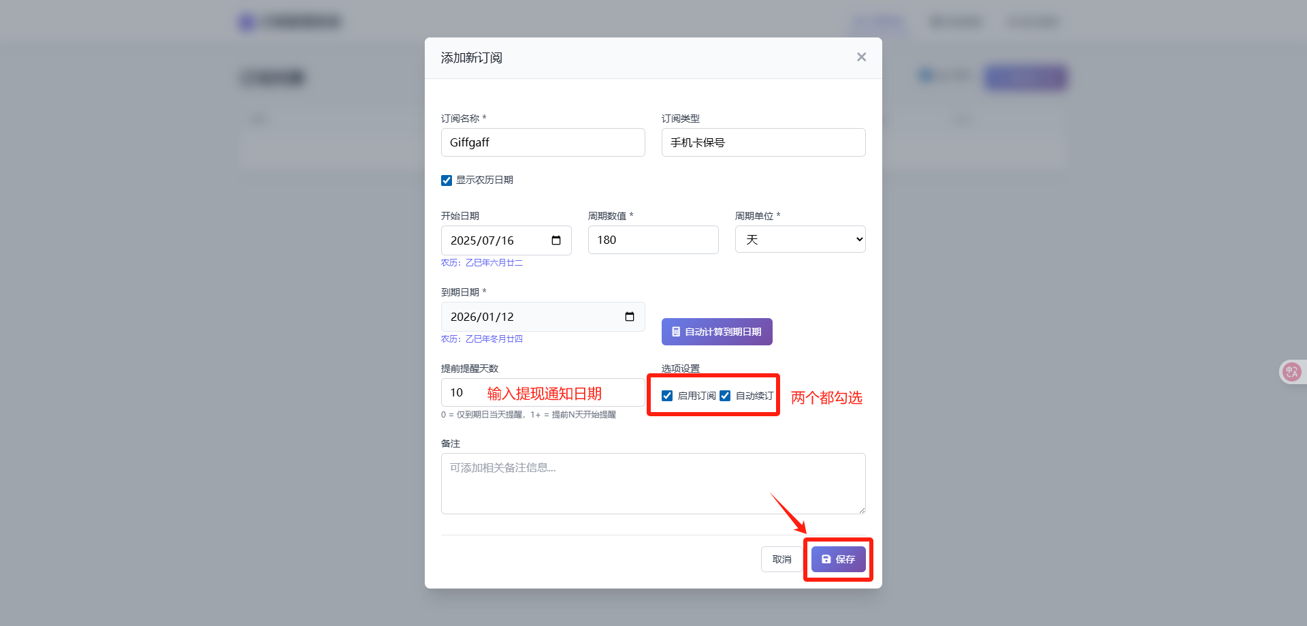Open the 周期单位 dropdown
Image resolution: width=1307 pixels, height=626 pixels.
(800, 239)
